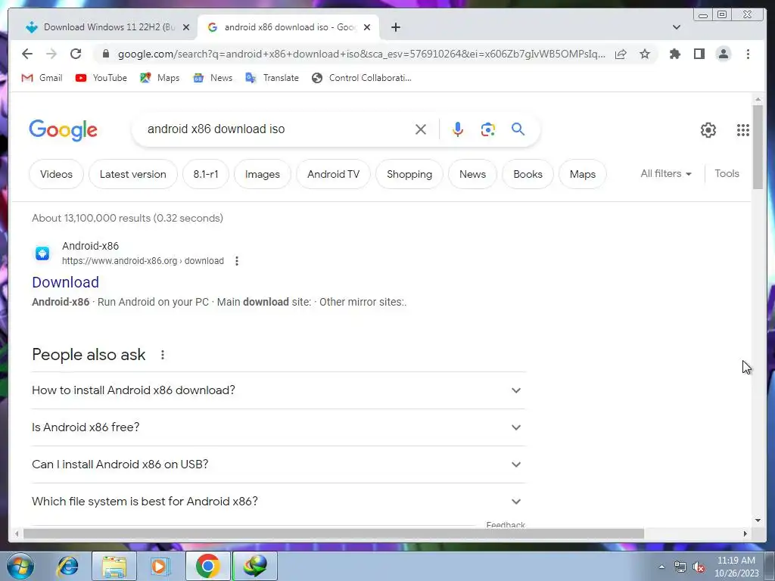Submit search with magnifier icon
775x581 pixels.
tap(518, 129)
